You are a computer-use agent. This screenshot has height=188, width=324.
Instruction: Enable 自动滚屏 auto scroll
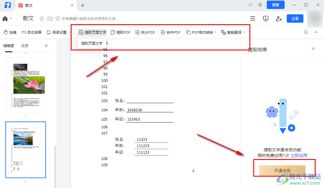tap(31, 32)
